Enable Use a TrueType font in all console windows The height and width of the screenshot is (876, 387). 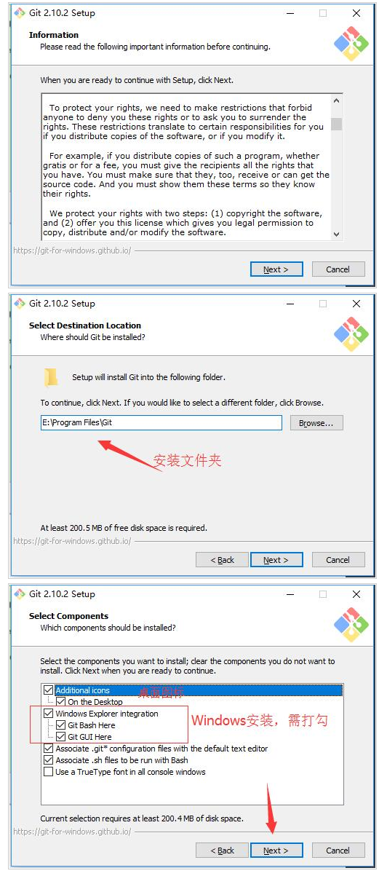(49, 772)
